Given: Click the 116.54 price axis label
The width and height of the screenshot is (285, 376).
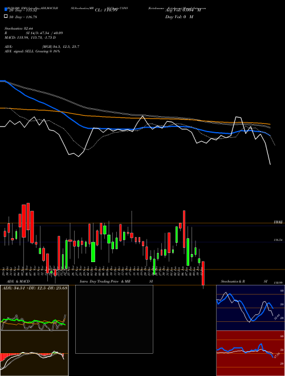Looking at the screenshot, I should (x=278, y=240).
